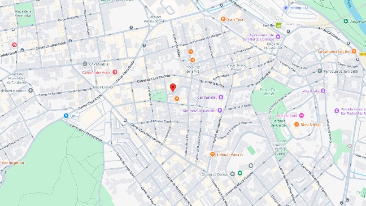Open El Rincón Paisa restaurant icon
Screen dimensions: 366x206
click(213, 154)
